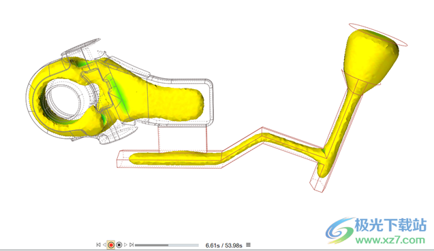Viewport: 434px width, 251px height.
Task: Skip to the last animation frame
Action: (x=131, y=245)
